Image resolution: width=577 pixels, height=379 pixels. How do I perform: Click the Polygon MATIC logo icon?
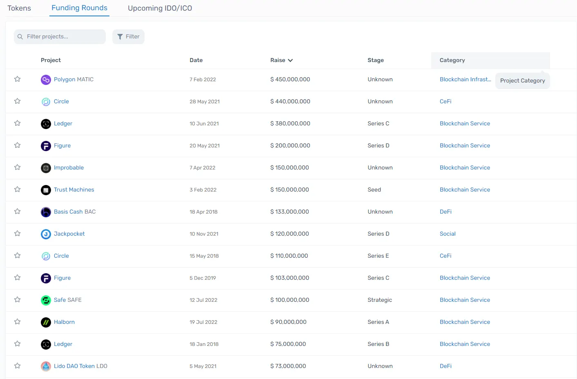(x=46, y=80)
